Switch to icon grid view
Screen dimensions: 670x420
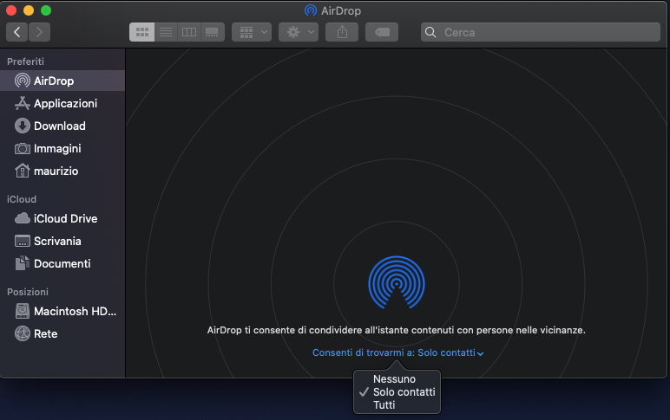tap(141, 32)
